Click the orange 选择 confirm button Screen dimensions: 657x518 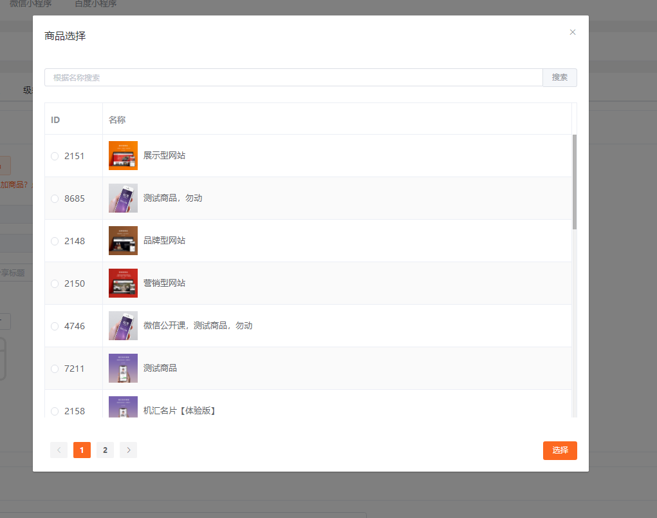pyautogui.click(x=560, y=450)
